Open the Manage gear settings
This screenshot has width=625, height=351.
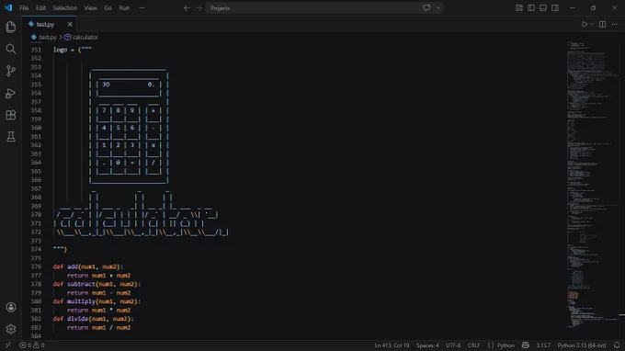(11, 329)
